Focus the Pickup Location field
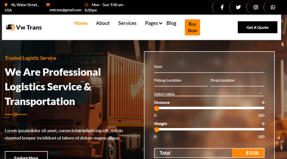 click(181, 81)
